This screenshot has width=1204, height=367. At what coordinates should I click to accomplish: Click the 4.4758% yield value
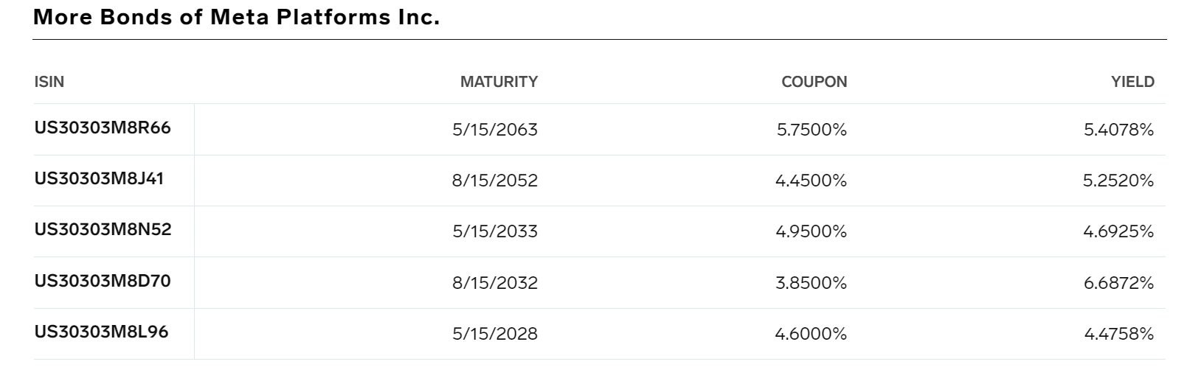click(x=1118, y=334)
